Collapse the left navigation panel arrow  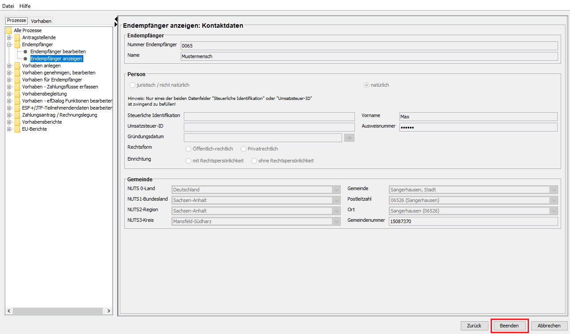coord(116,19)
